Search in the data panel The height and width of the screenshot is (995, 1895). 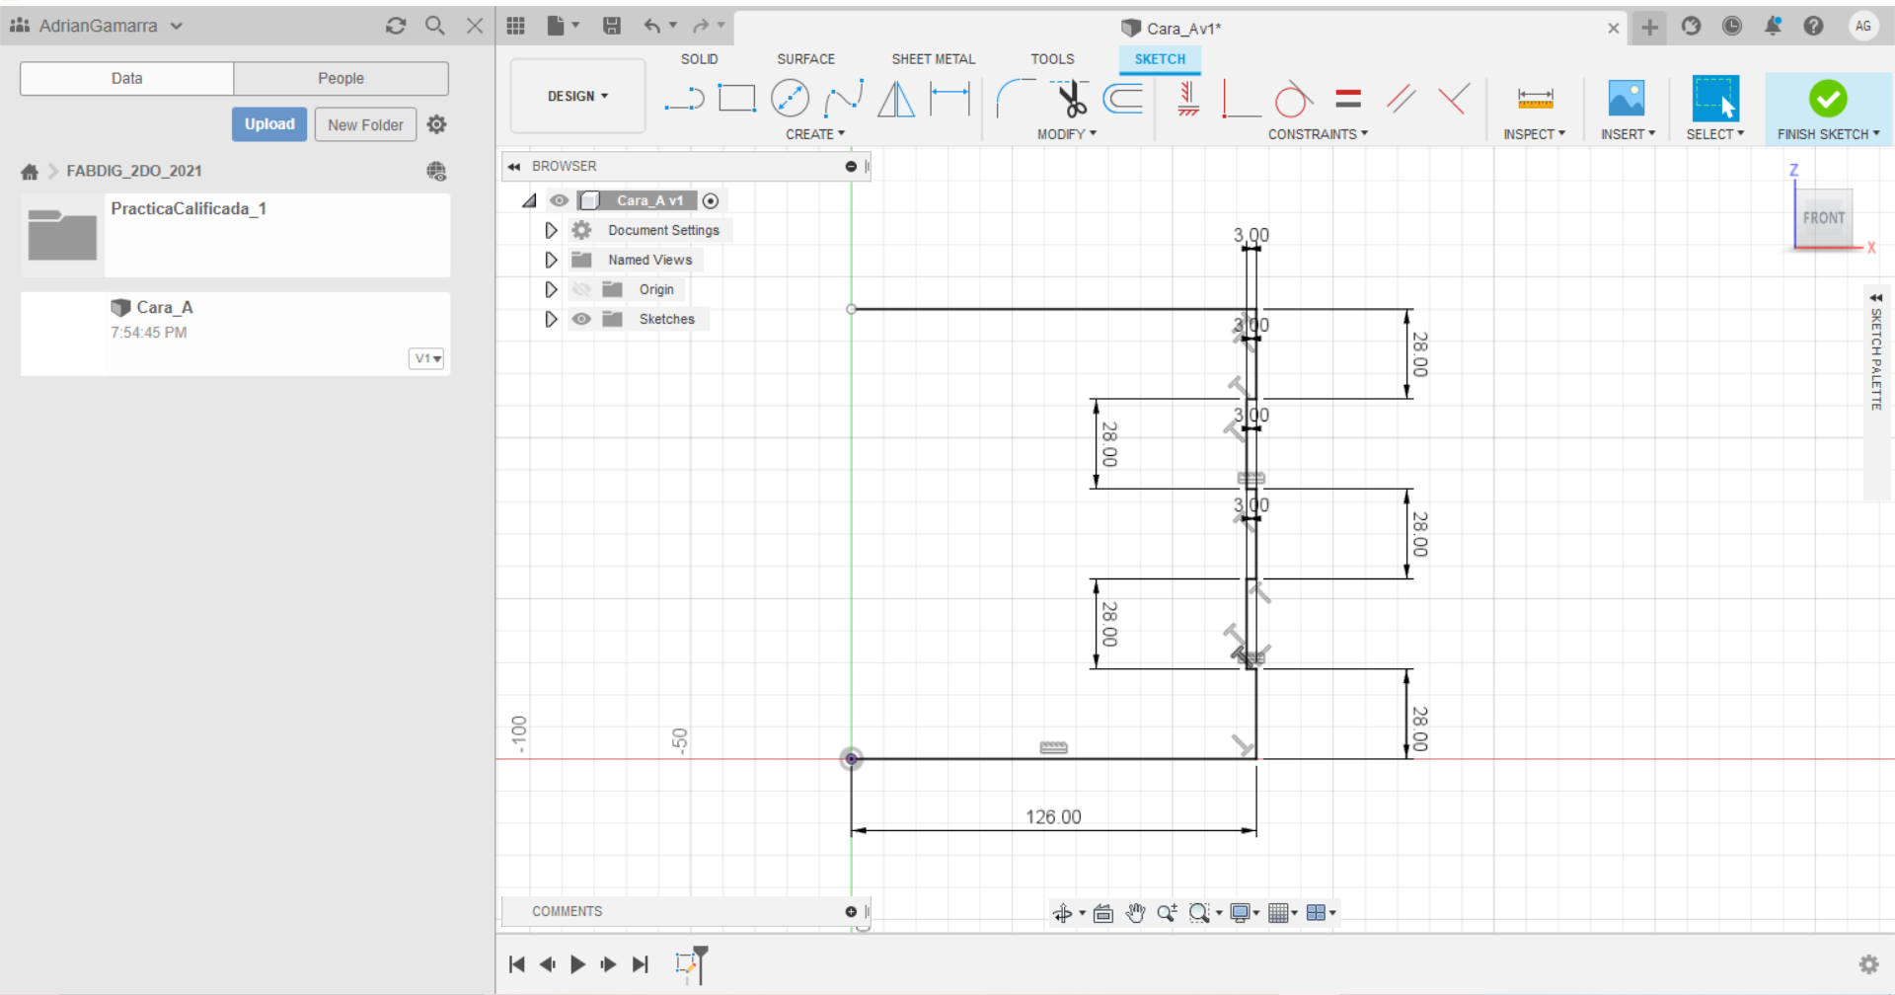(x=435, y=26)
